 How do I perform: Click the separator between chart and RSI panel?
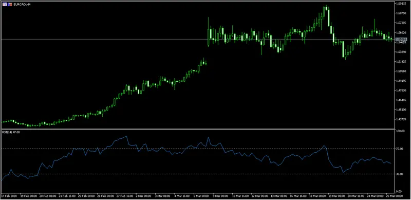[x=198, y=129]
